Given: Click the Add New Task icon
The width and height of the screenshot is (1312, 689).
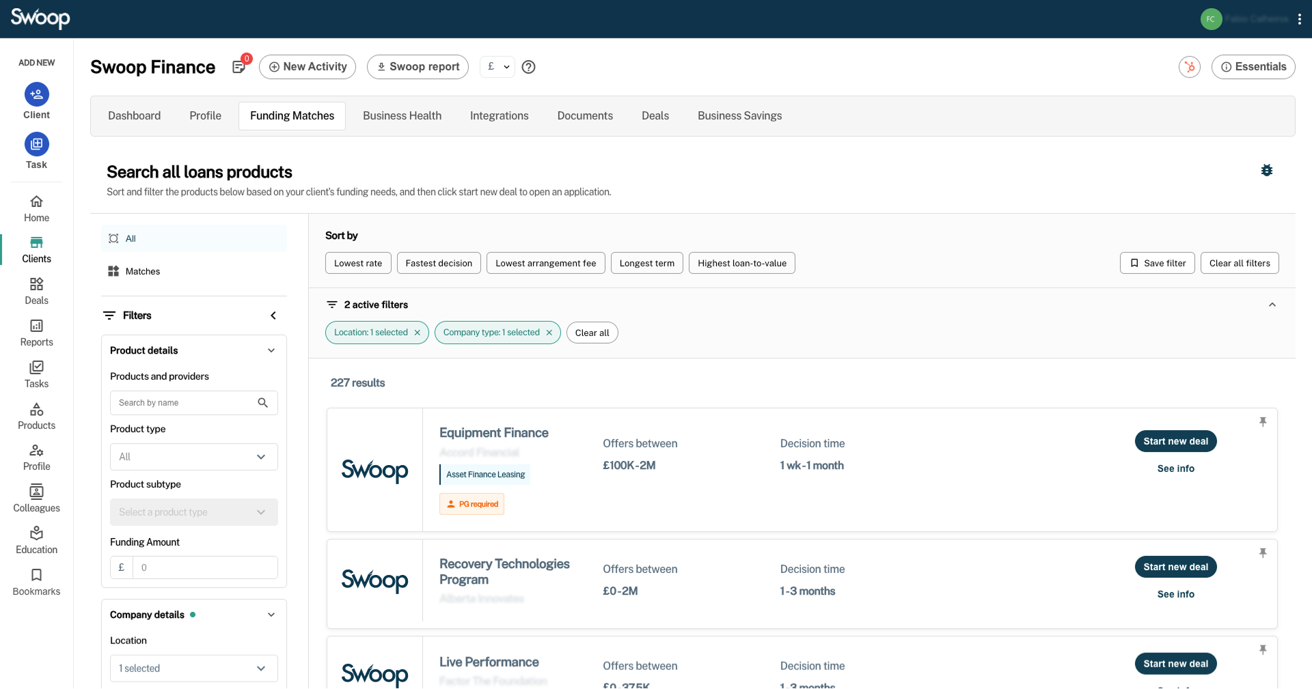Looking at the screenshot, I should (37, 144).
